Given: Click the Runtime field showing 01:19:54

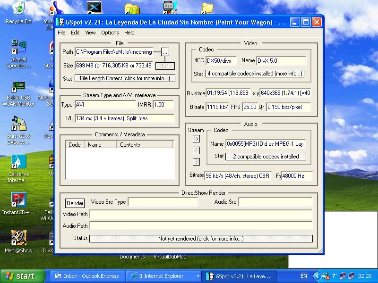Looking at the screenshot, I should [228, 93].
